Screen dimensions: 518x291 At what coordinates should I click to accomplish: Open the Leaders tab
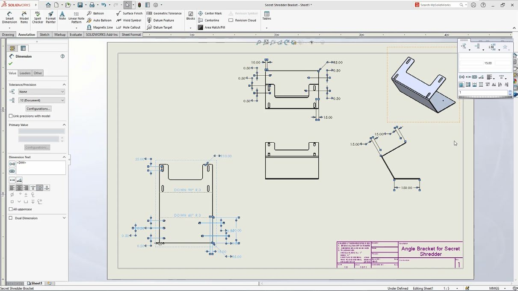(25, 73)
